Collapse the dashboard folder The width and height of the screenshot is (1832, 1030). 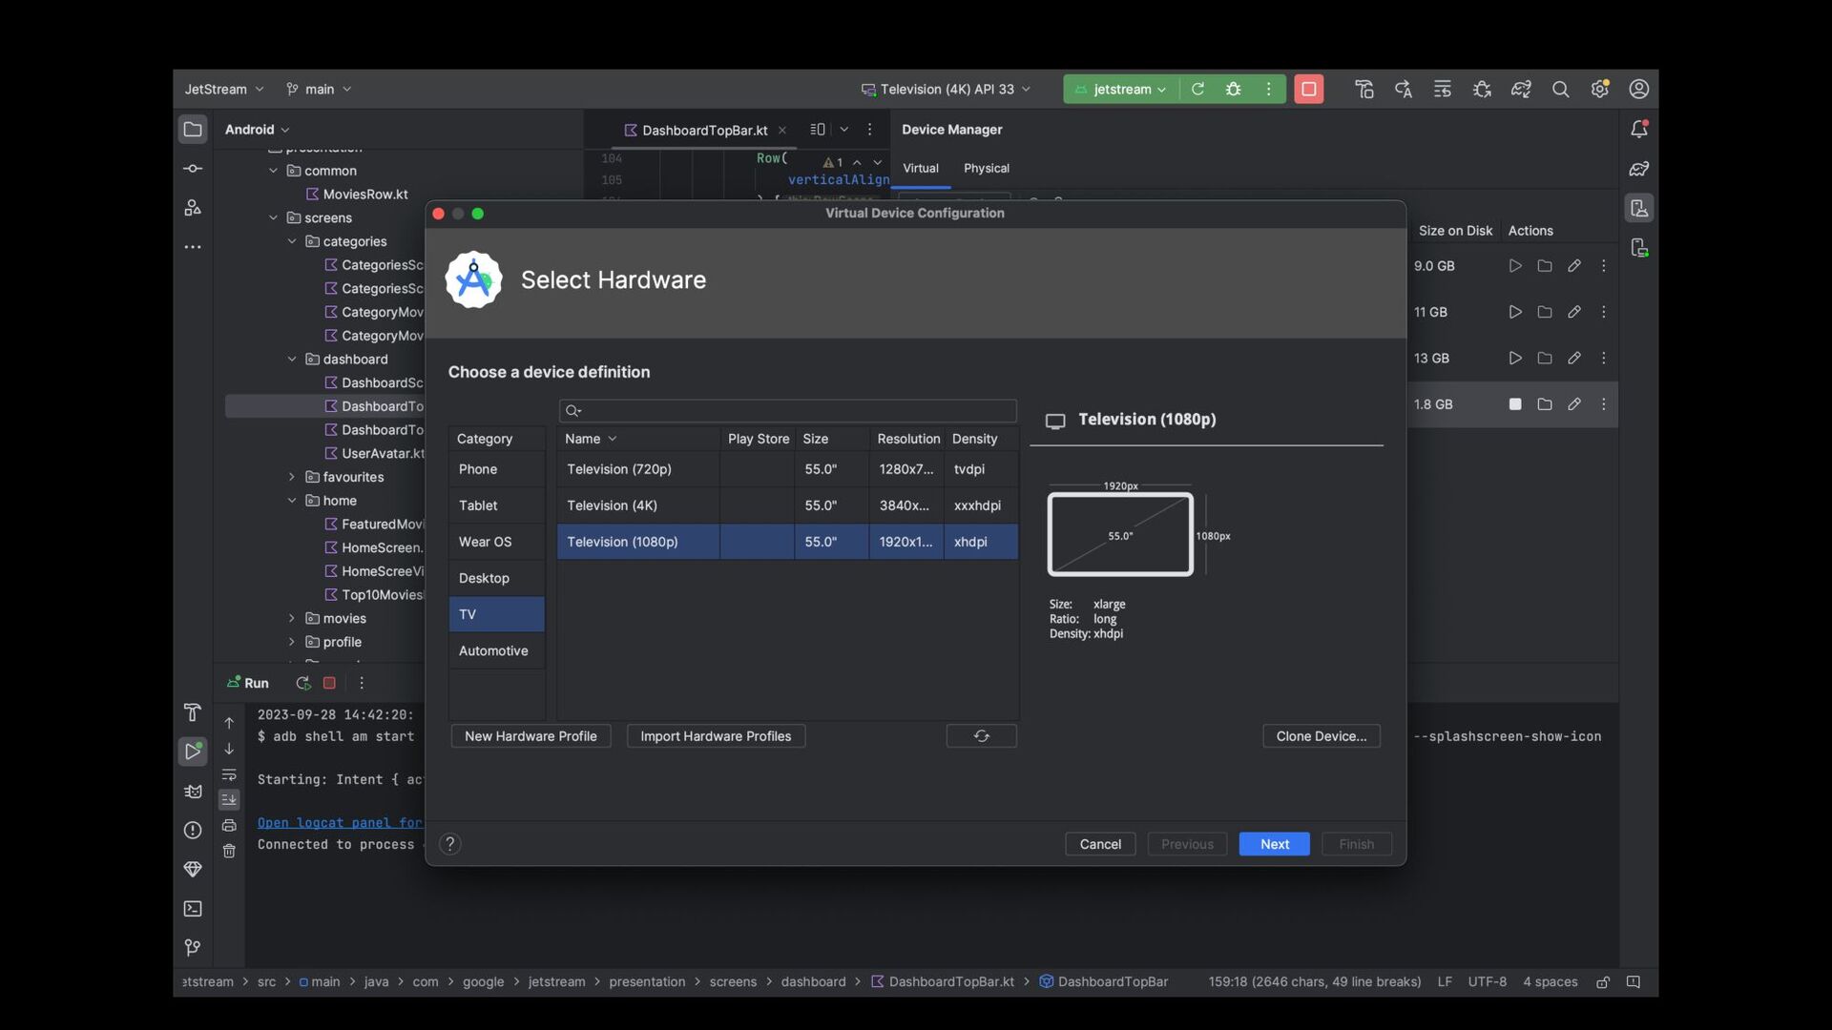(292, 360)
